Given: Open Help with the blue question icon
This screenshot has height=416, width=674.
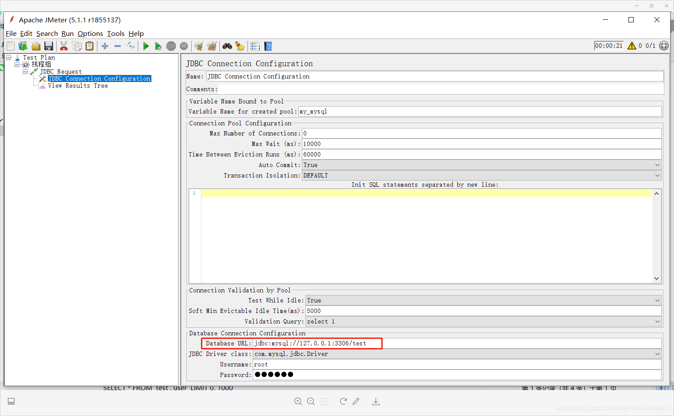Looking at the screenshot, I should tap(268, 46).
